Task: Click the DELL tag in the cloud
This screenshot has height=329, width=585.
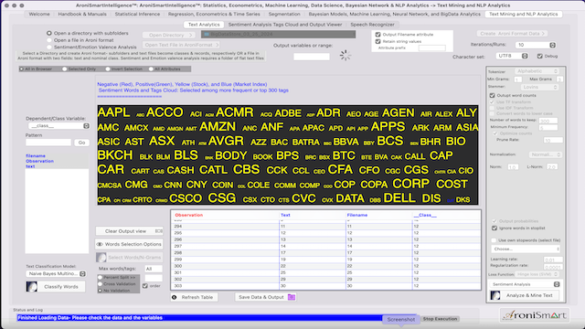Action: click(399, 197)
